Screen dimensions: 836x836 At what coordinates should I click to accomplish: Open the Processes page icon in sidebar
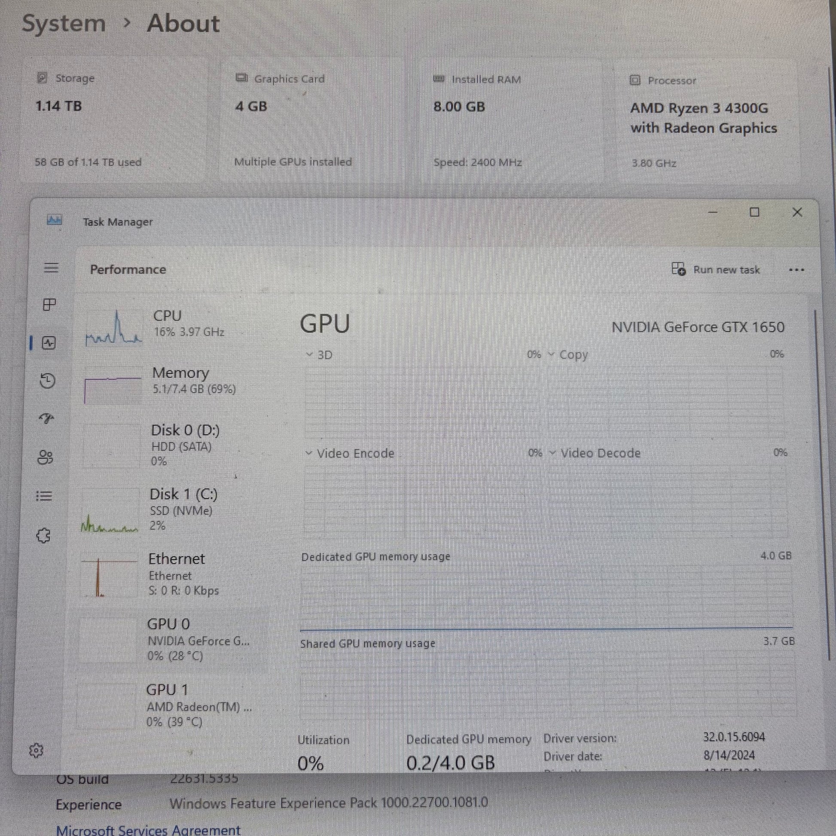point(49,305)
